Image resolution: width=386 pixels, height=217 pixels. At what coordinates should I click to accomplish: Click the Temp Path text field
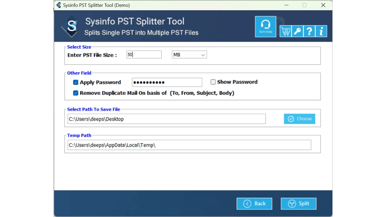(189, 145)
